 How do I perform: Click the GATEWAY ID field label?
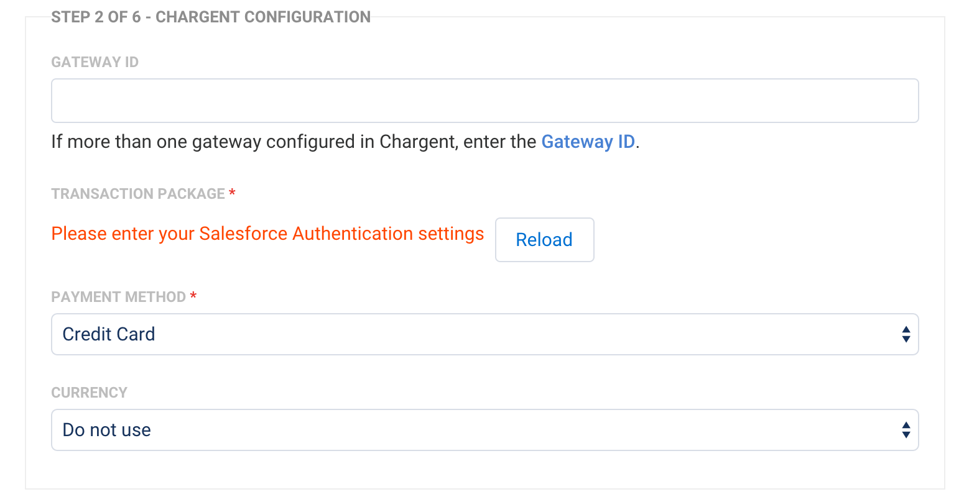point(95,62)
